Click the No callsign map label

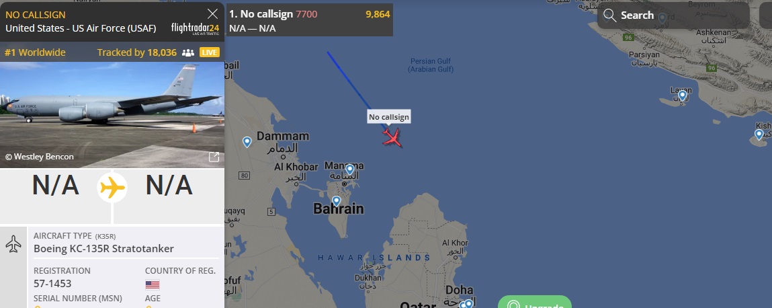point(389,117)
